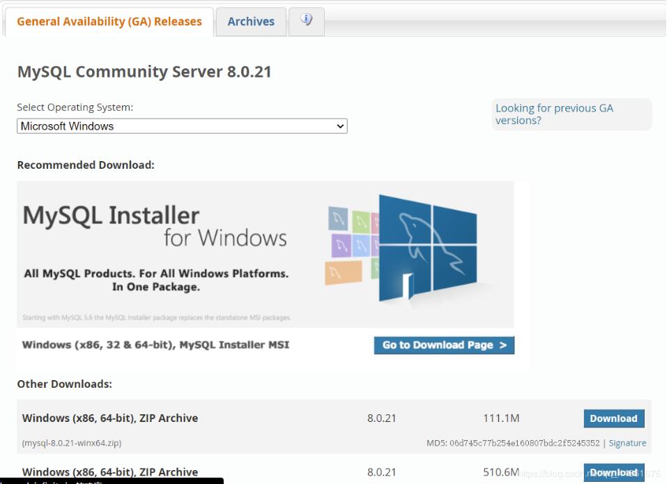Open the Select Operating System dropdown

pos(182,126)
